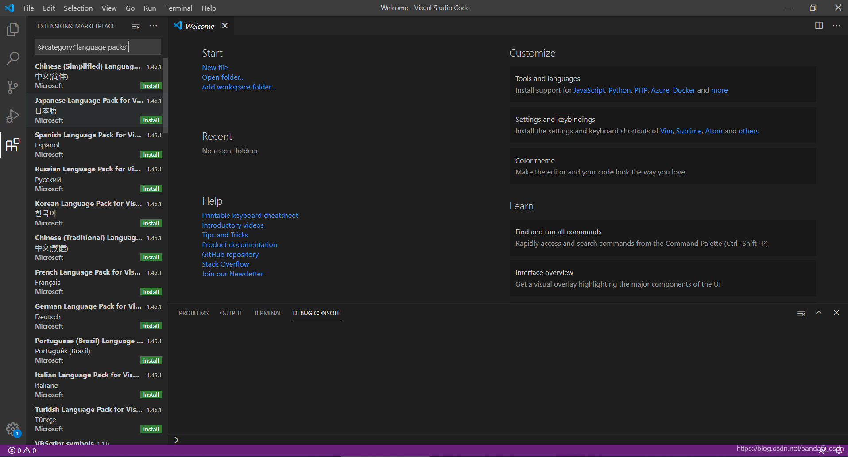Maximize the bottom panel size

pyautogui.click(x=819, y=313)
